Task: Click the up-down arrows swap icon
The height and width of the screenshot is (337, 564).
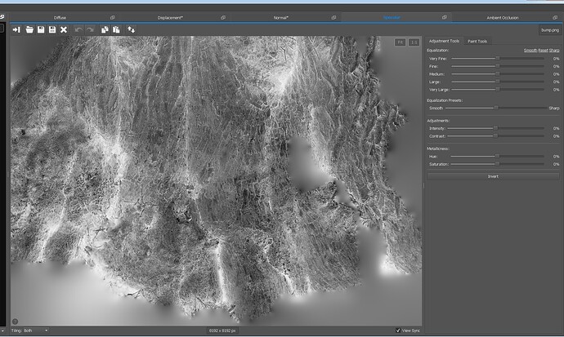Action: pos(132,30)
